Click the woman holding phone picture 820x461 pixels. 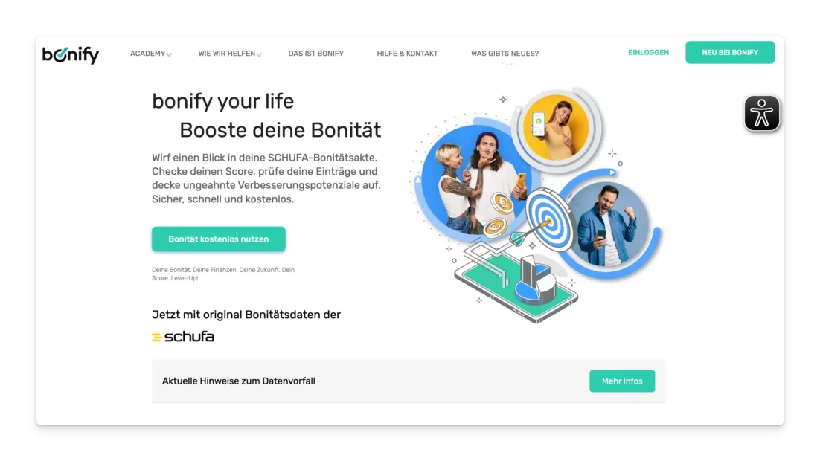pos(556,127)
